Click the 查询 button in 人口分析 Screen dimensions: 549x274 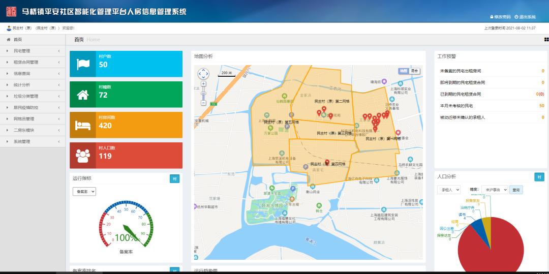coord(516,190)
